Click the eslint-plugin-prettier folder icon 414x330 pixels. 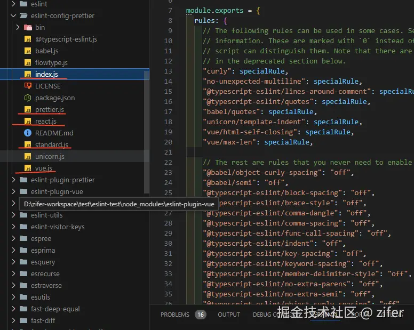pos(23,180)
